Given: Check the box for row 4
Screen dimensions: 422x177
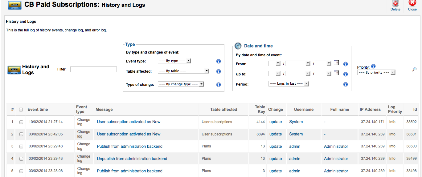Looking at the screenshot, I should coord(21,159).
